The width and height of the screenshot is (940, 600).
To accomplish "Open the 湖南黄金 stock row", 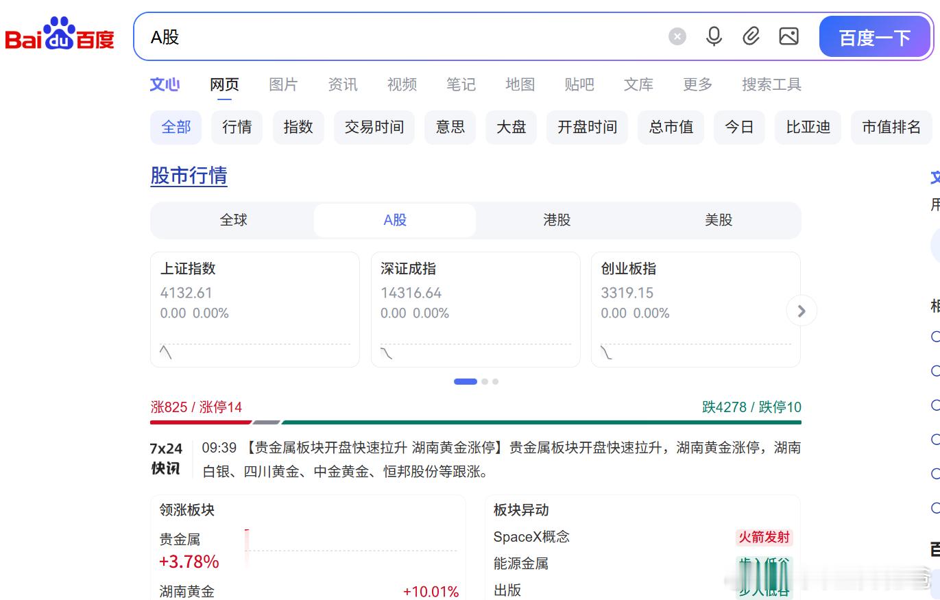I will click(x=309, y=591).
